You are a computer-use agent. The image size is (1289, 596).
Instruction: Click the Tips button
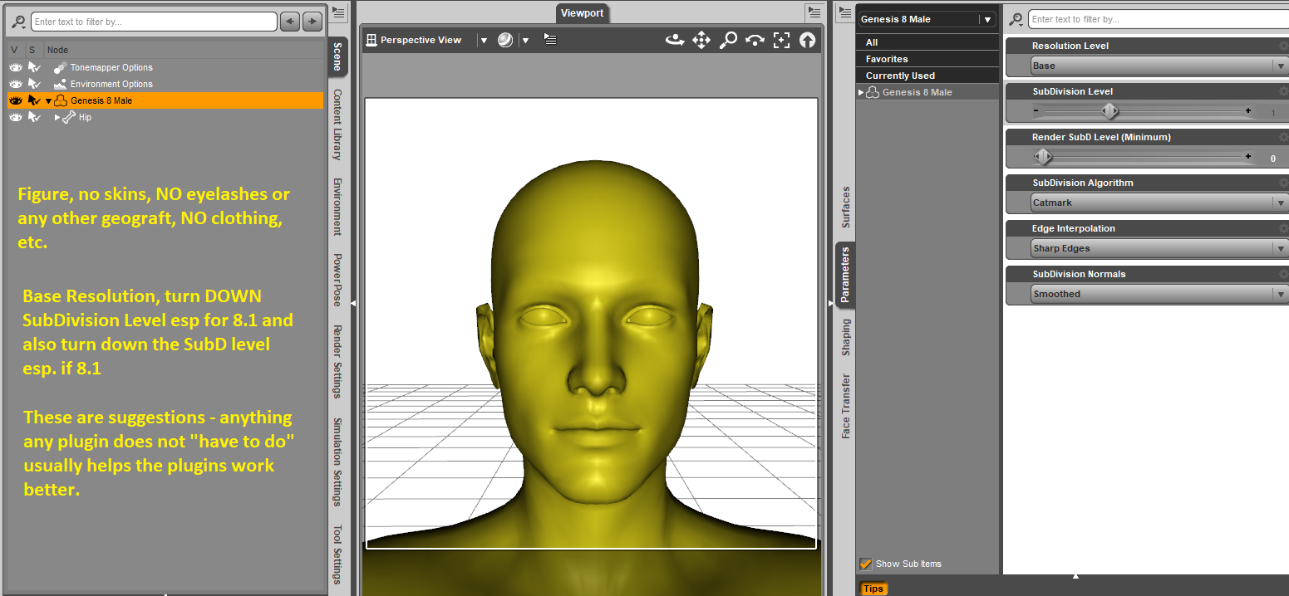click(x=873, y=589)
